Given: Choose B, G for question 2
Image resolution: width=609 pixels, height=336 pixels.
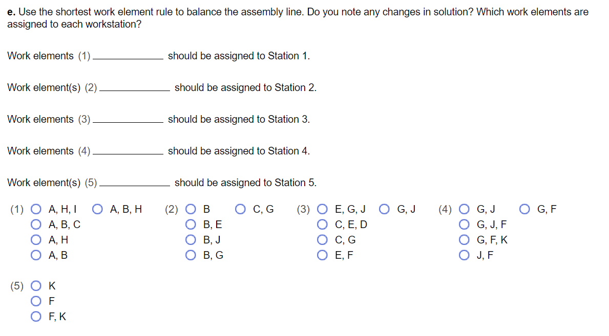Looking at the screenshot, I should [190, 255].
